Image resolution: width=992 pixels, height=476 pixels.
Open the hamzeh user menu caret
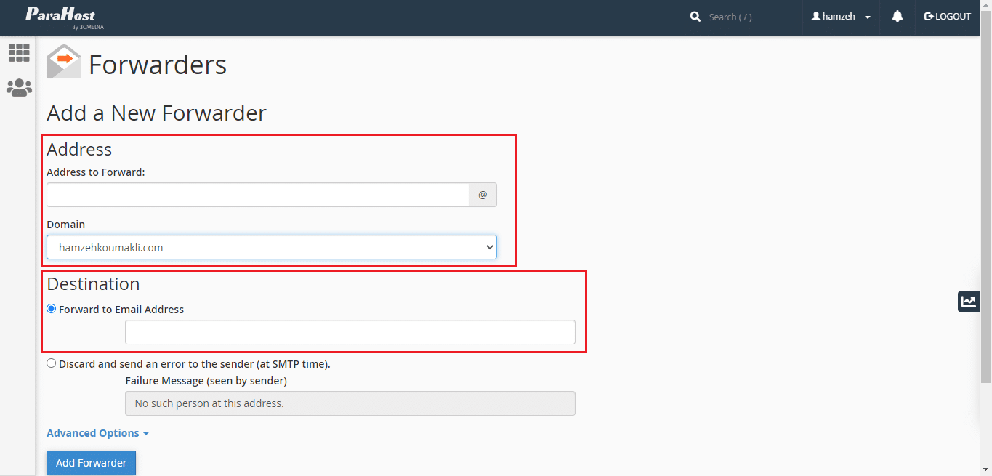click(x=868, y=17)
